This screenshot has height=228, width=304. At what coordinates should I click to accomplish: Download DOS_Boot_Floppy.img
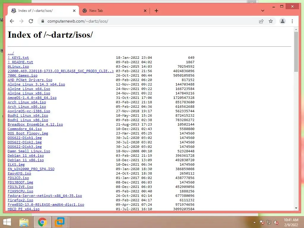tap(28, 133)
